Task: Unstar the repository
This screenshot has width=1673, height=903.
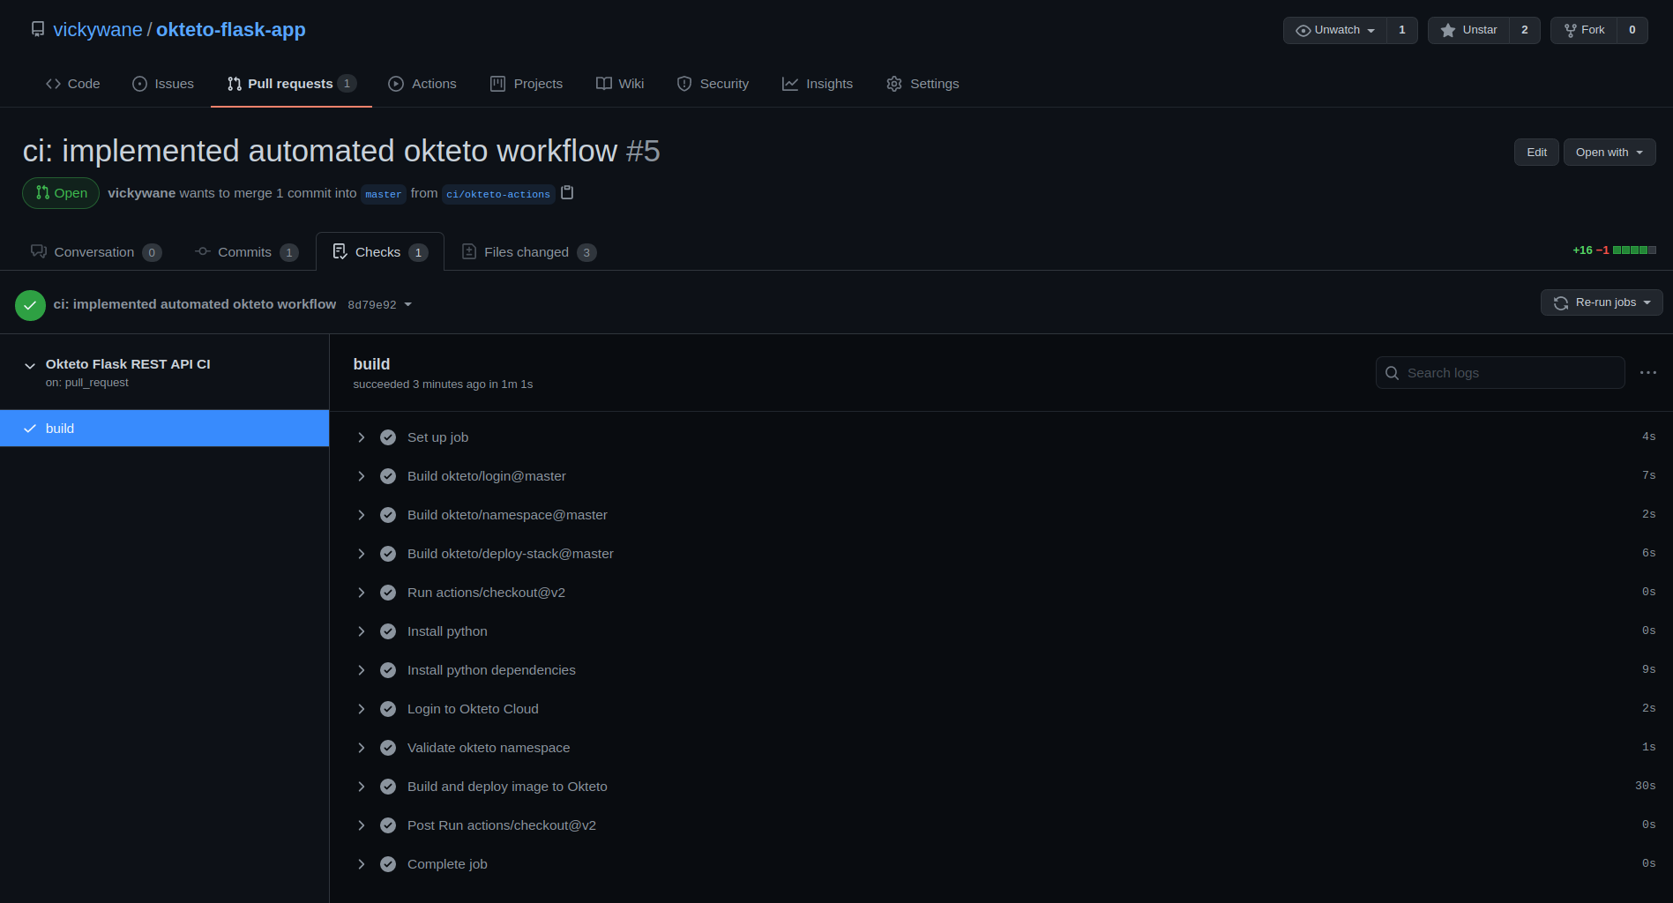Action: click(1468, 30)
